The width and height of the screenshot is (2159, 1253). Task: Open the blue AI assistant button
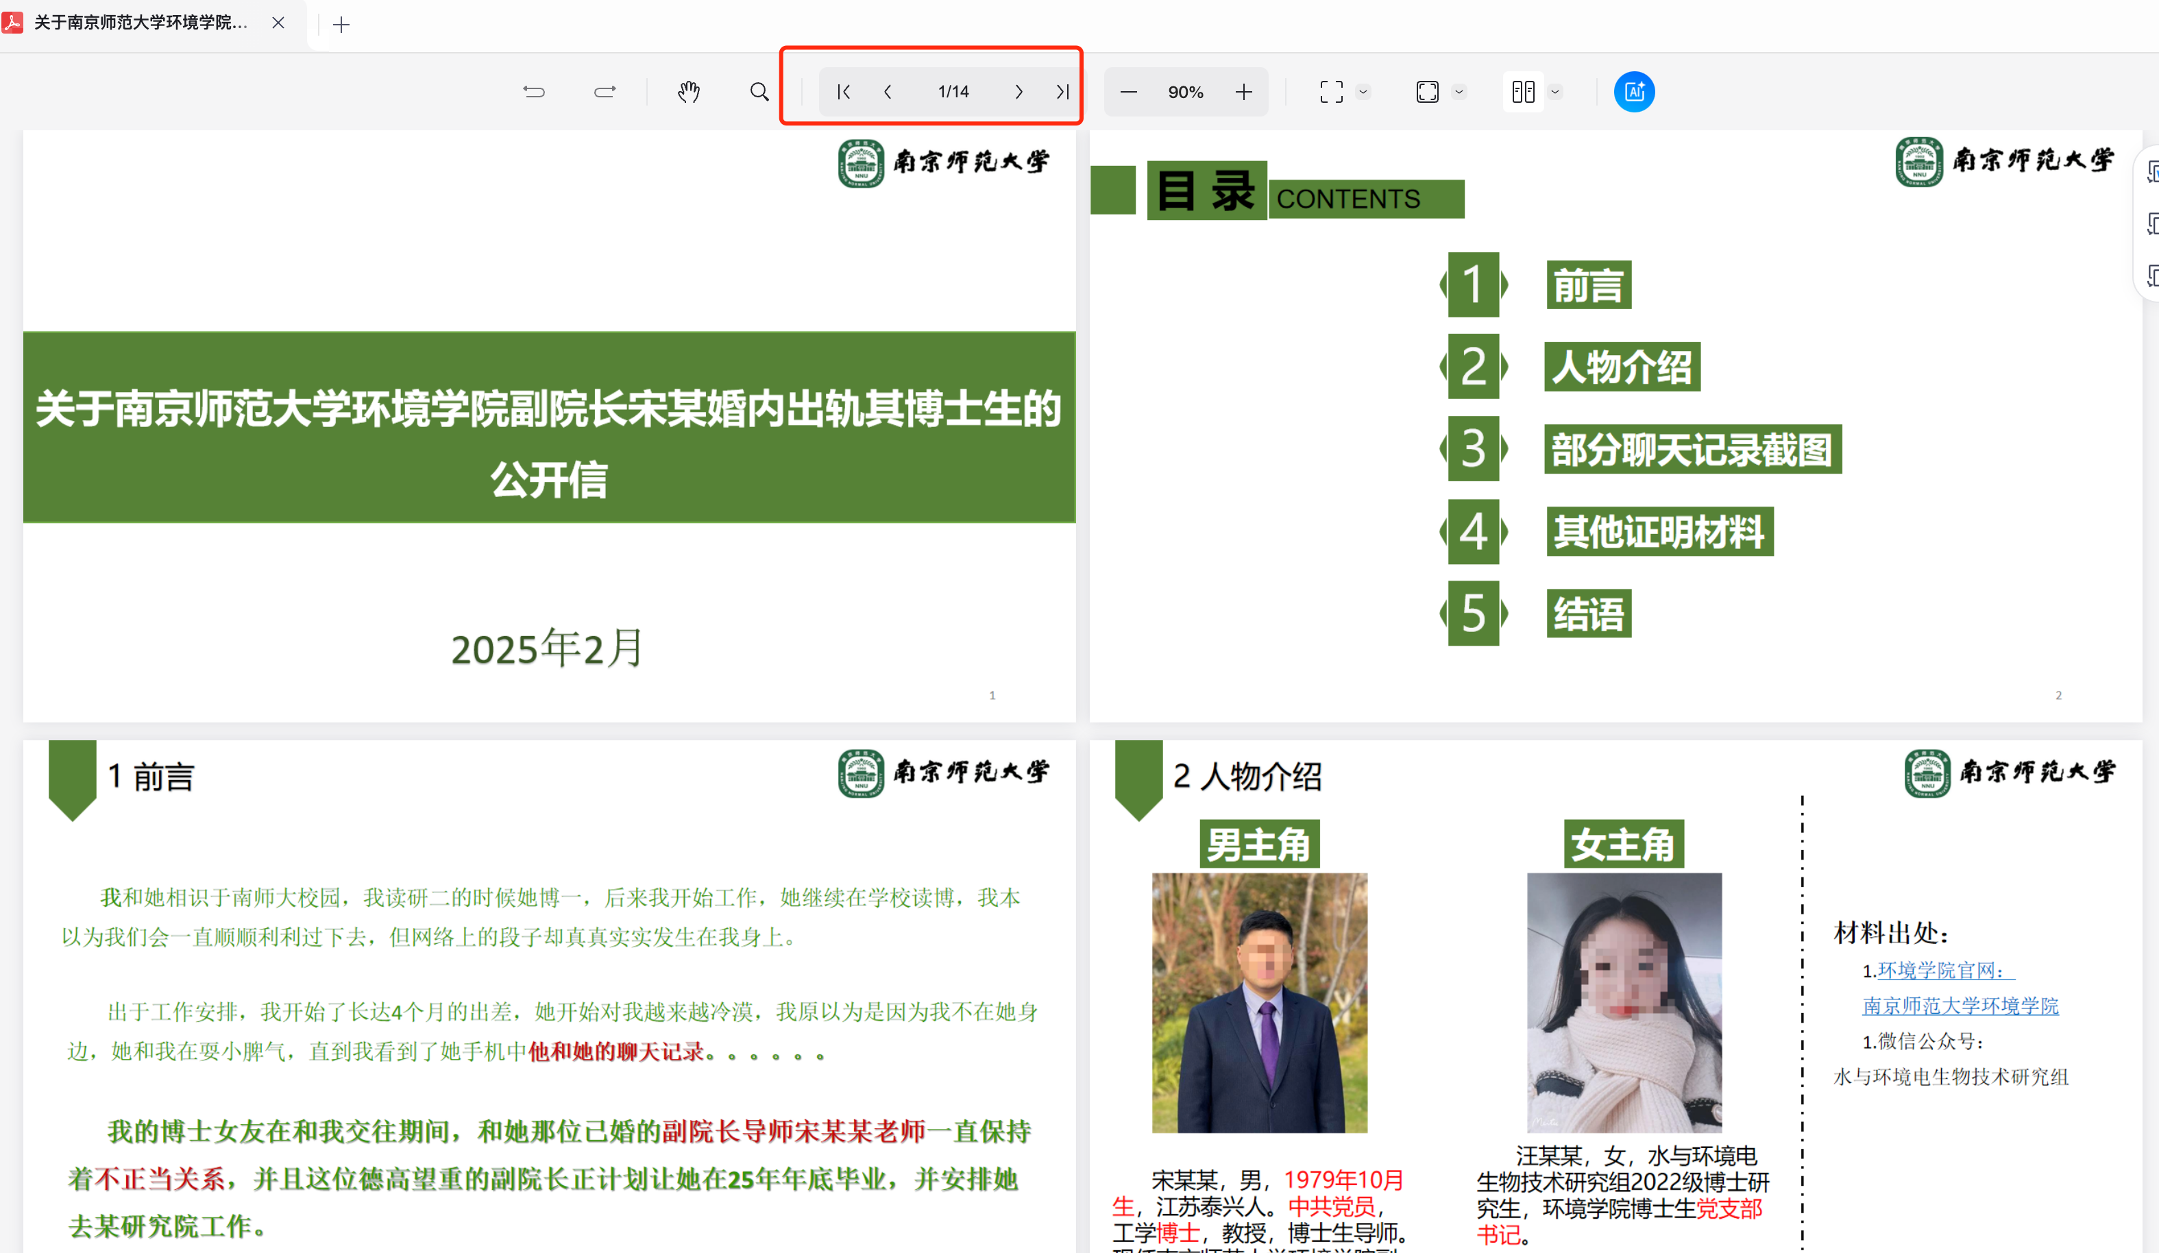point(1634,92)
